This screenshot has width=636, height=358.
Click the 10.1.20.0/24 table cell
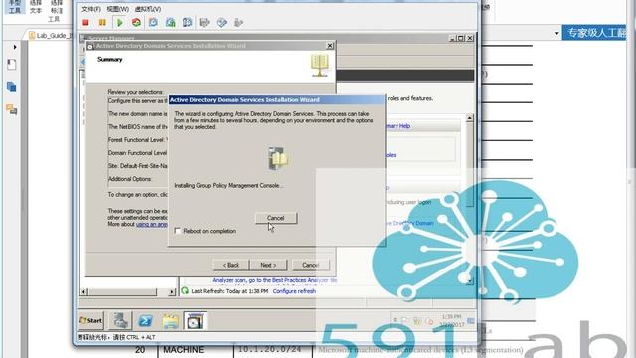pos(269,349)
